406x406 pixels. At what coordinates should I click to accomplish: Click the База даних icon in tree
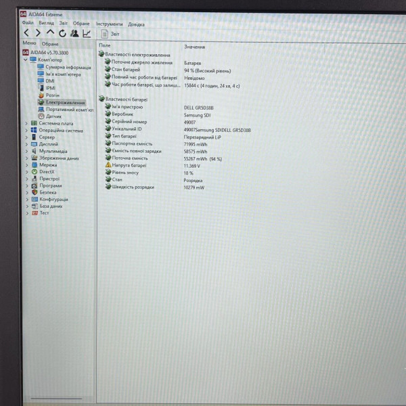coord(35,206)
